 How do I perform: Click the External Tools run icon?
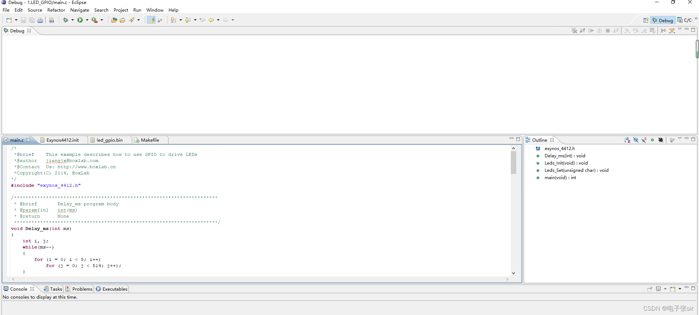point(94,20)
